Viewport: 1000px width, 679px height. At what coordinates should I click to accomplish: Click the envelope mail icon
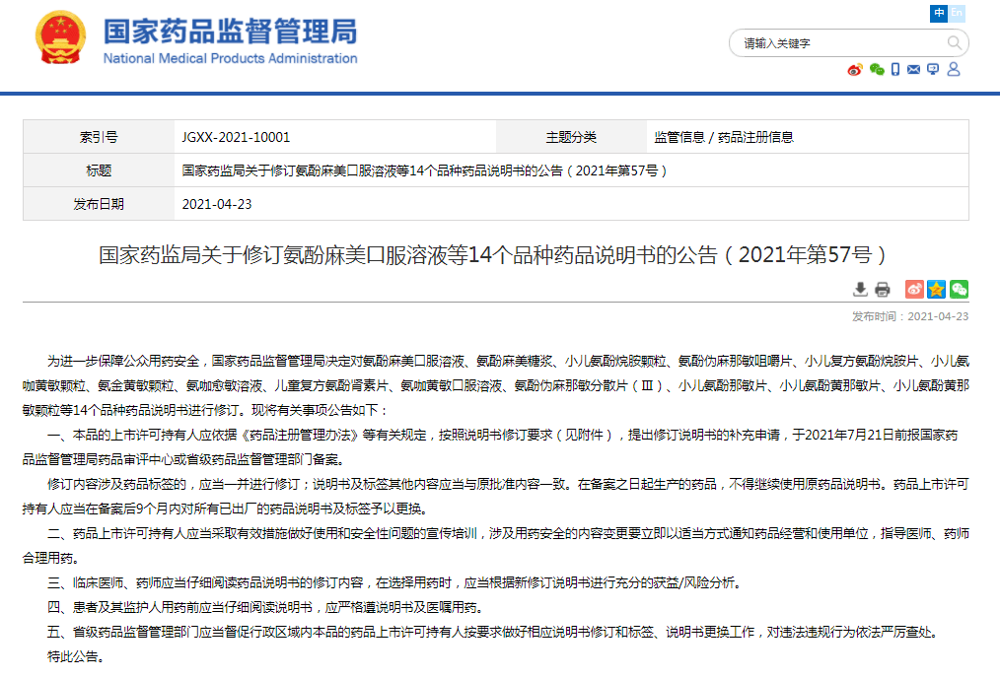pos(914,70)
